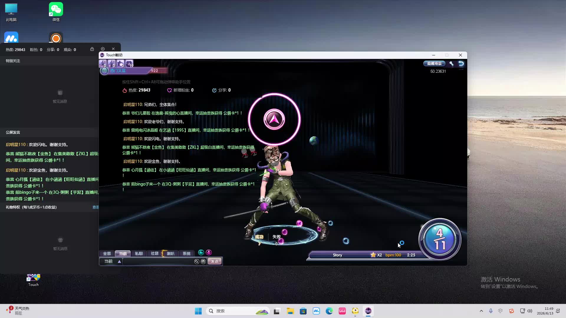
Task: Click the 成功 score label
Action: coord(259,237)
